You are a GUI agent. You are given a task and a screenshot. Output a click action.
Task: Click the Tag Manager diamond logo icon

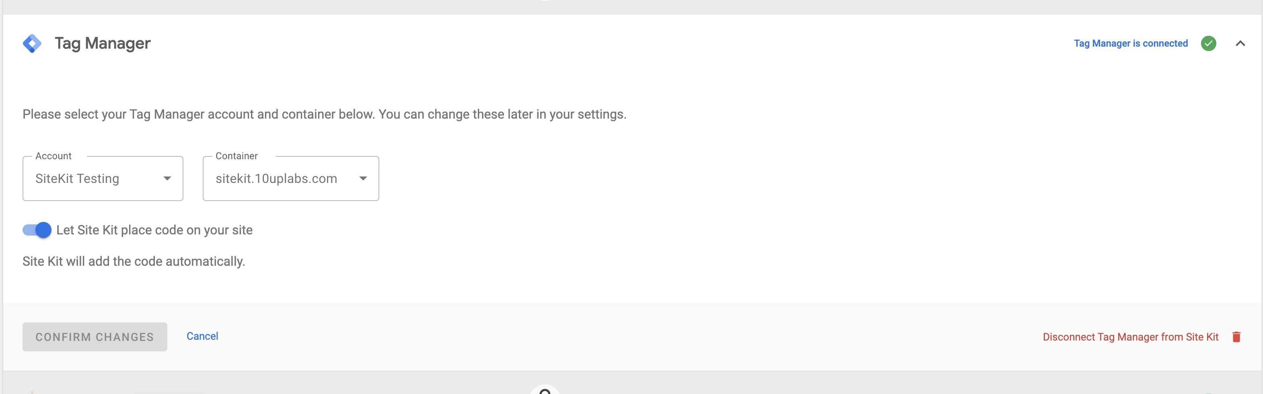(x=33, y=43)
